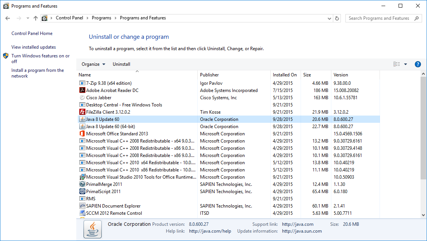Image resolution: width=427 pixels, height=241 pixels.
Task: Click in the Search Programs and Features box
Action: pos(380,18)
